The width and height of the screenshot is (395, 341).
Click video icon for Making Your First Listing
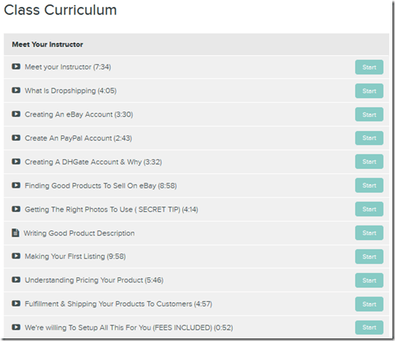point(16,256)
